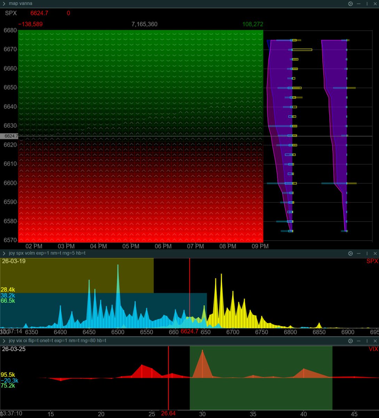Click the 6550 strike axis label
The width and height of the screenshot is (379, 418).
(x=147, y=332)
